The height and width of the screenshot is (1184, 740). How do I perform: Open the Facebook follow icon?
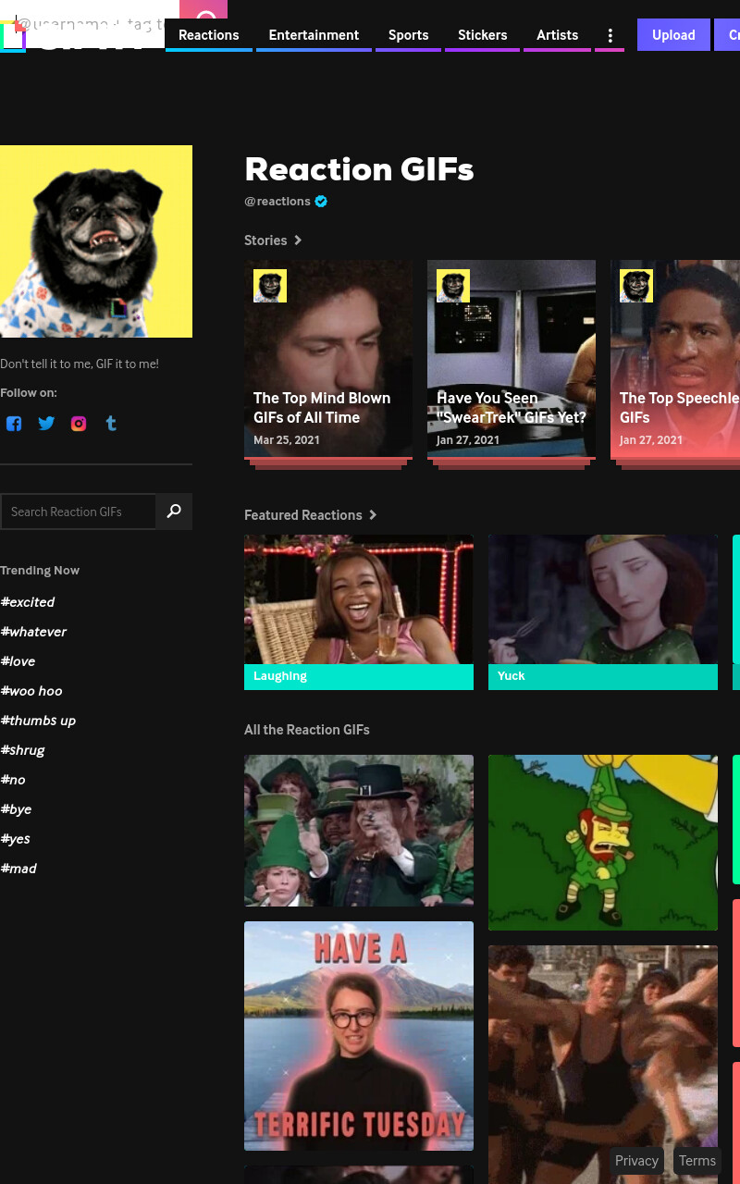coord(14,424)
